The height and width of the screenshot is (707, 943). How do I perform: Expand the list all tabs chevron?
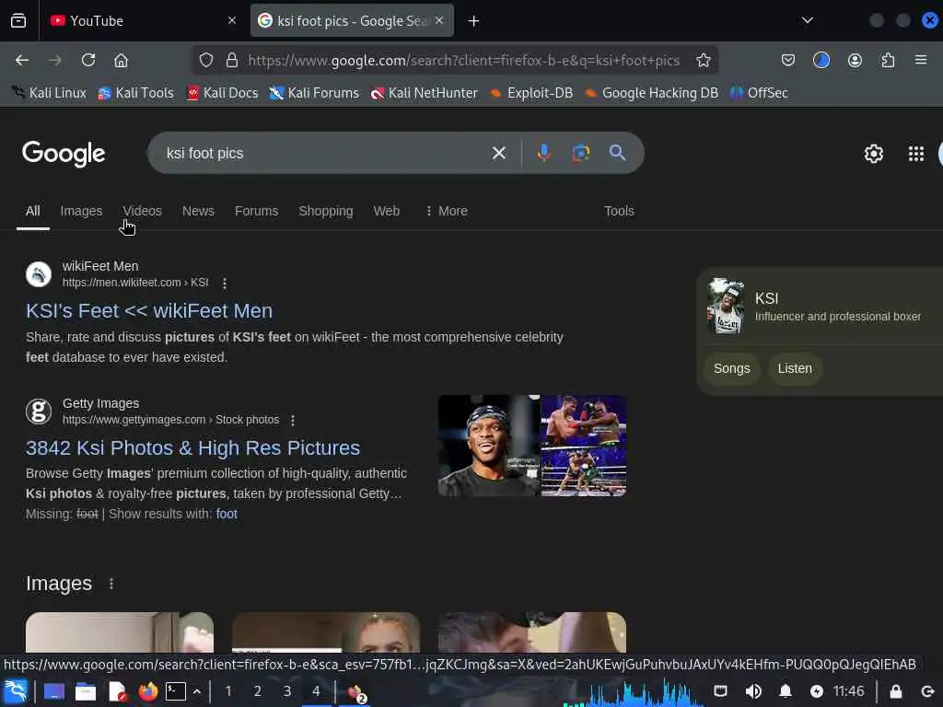[807, 20]
